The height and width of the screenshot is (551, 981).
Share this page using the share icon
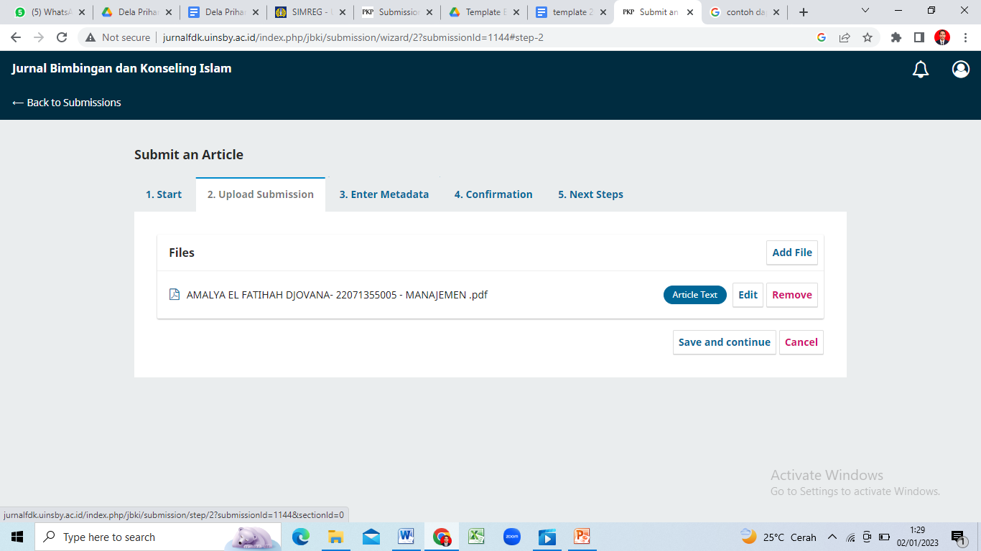pyautogui.click(x=845, y=37)
